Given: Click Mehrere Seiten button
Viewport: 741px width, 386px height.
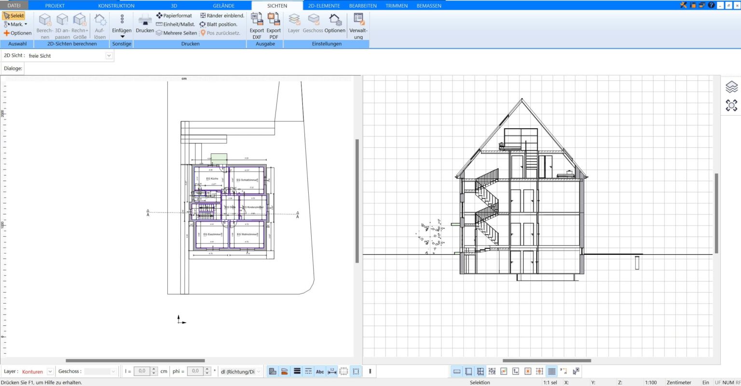Looking at the screenshot, I should tap(177, 33).
